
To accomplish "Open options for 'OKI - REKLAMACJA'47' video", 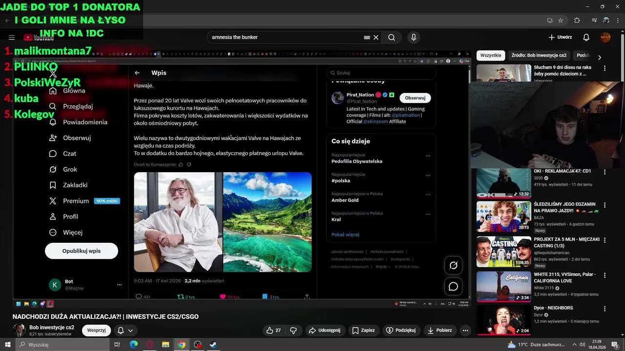I will tap(604, 172).
